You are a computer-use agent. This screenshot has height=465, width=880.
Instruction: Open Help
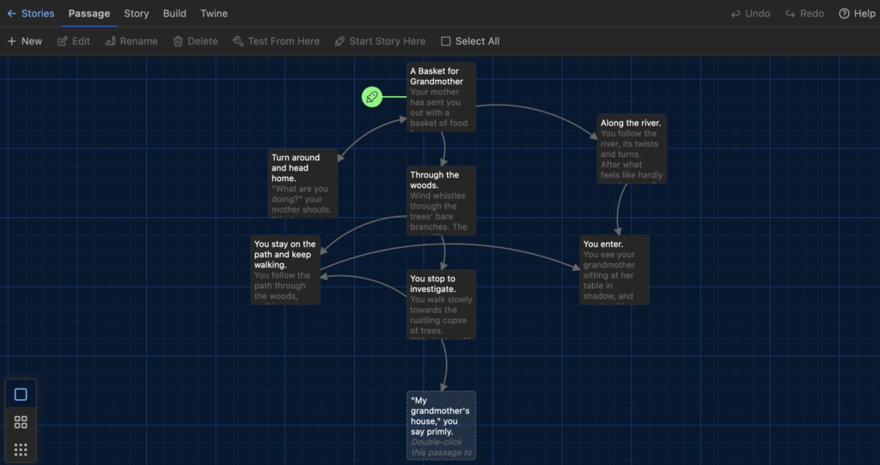[857, 14]
